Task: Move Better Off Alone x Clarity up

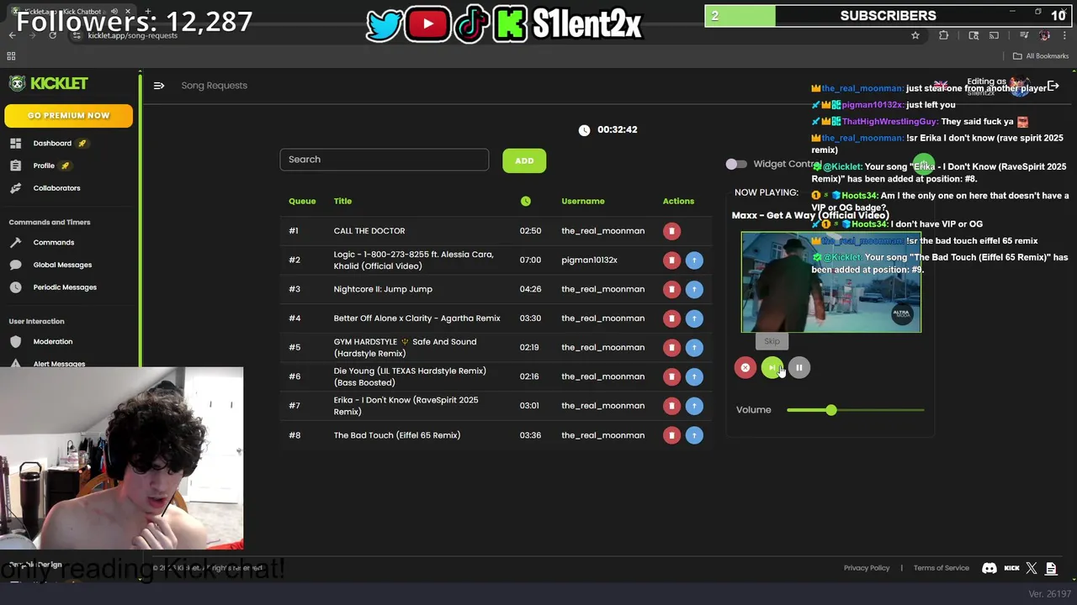Action: 694,318
